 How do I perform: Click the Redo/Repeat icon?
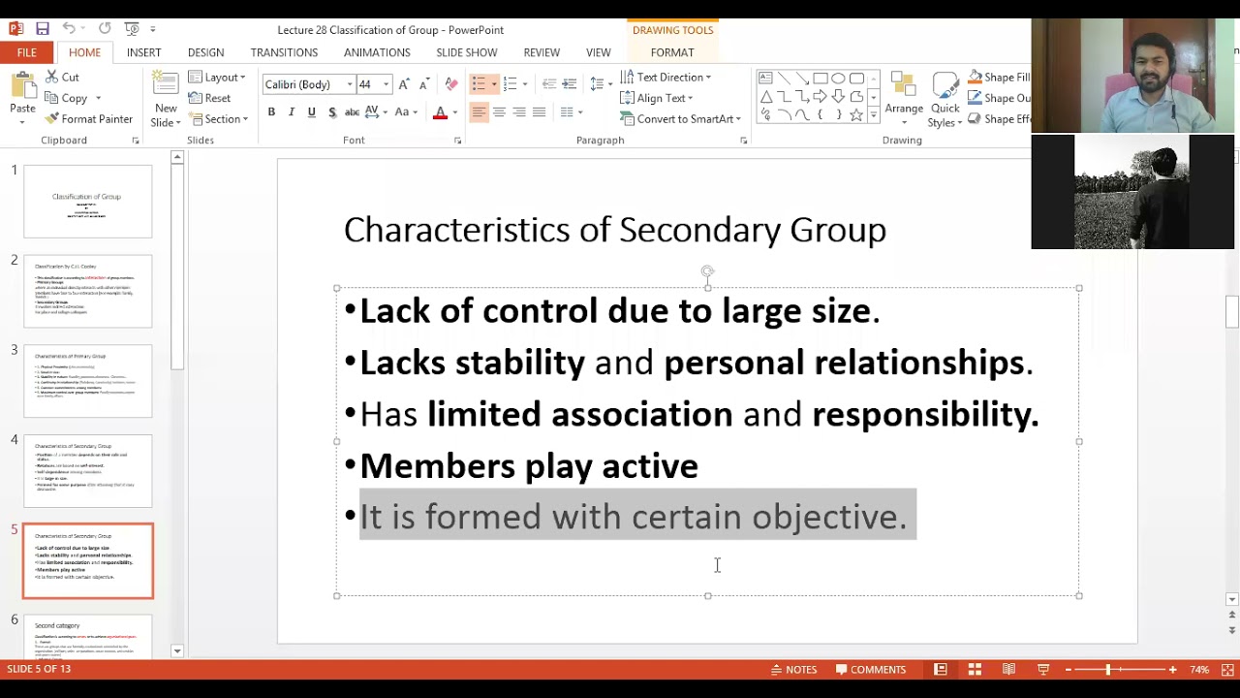(105, 29)
